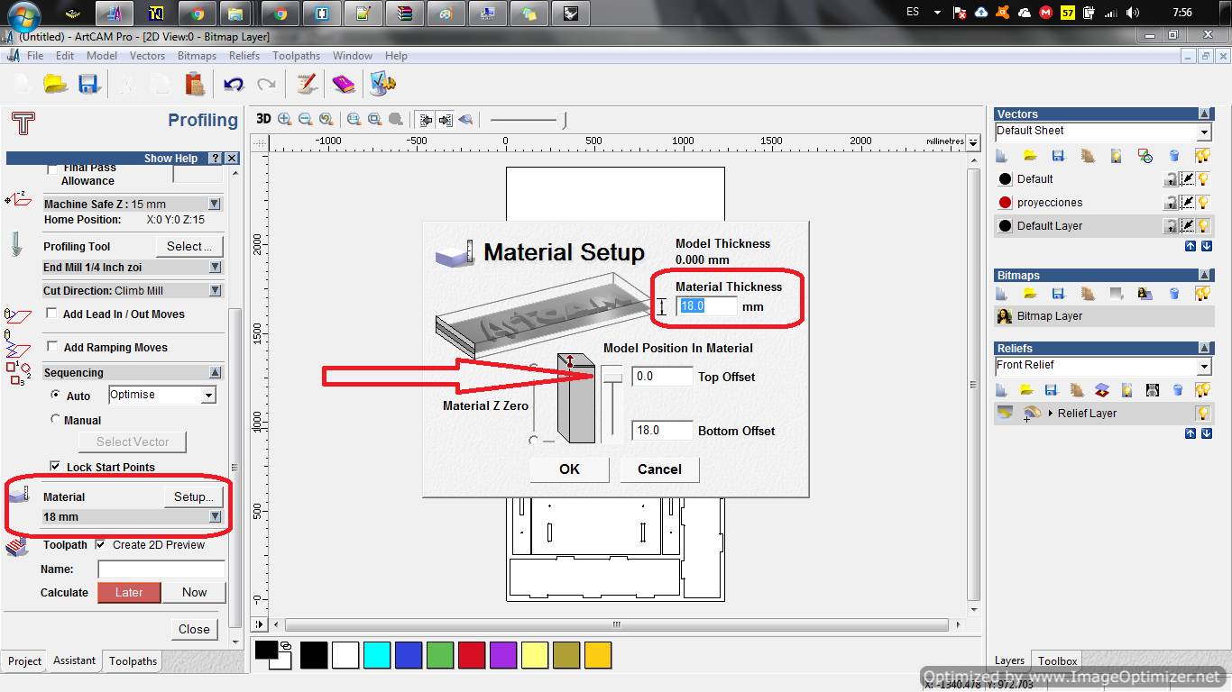Screen dimensions: 1232x692
Task: Pick the red color swatch
Action: tap(472, 655)
